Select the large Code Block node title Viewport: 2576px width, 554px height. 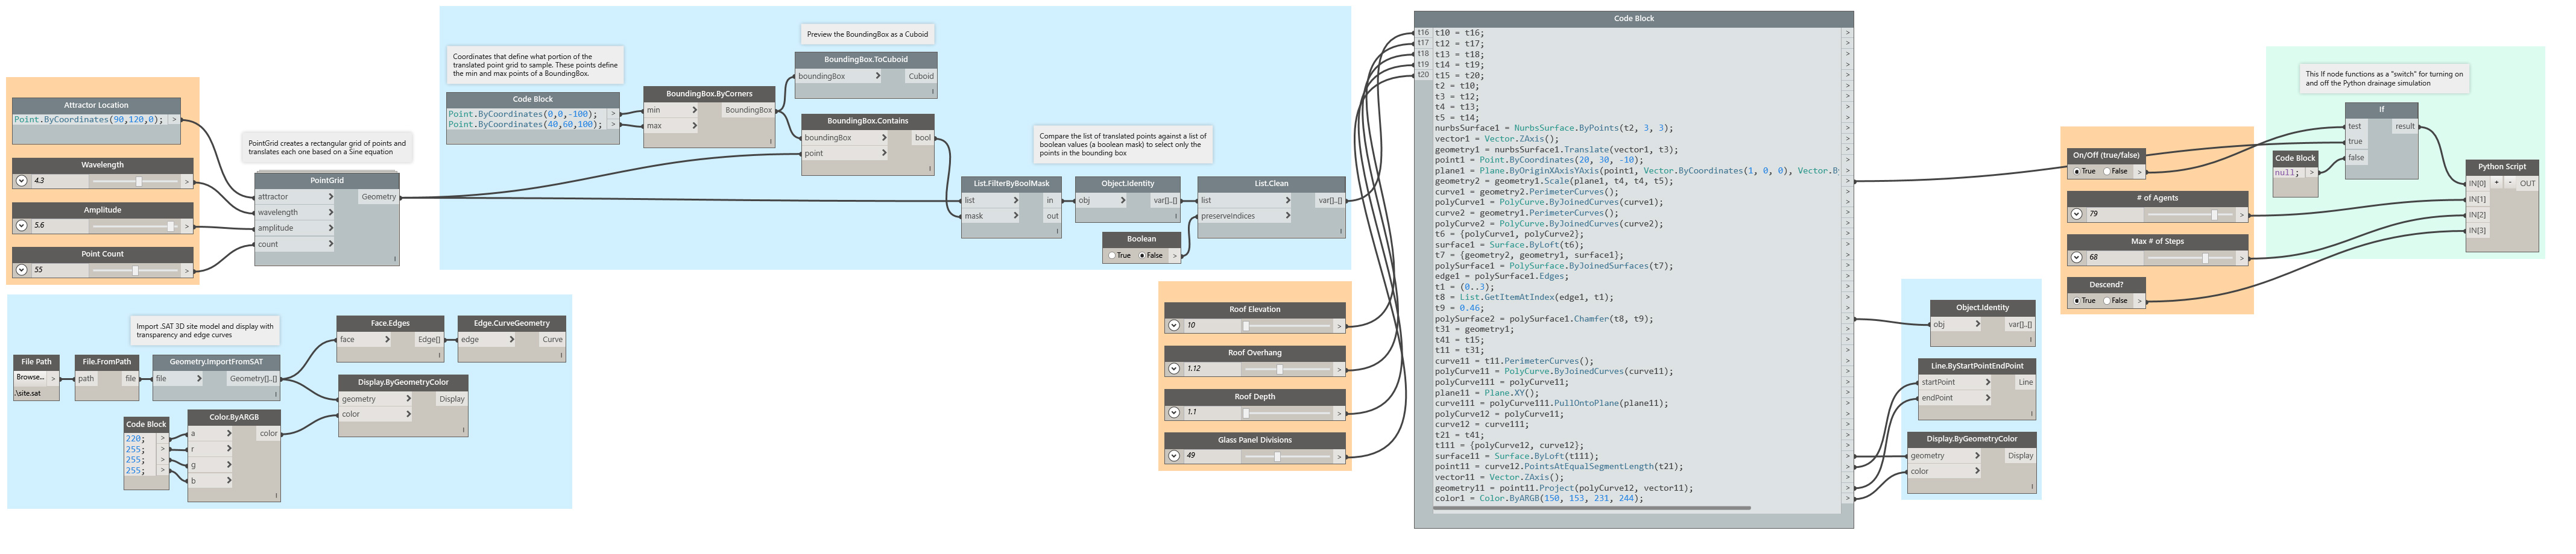pos(1633,19)
